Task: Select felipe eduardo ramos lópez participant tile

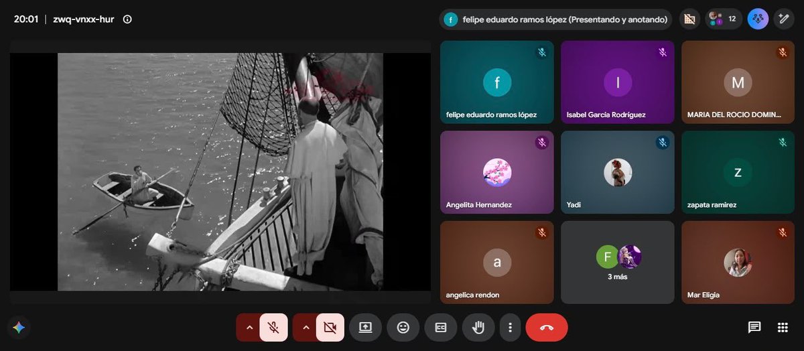Action: (497, 82)
